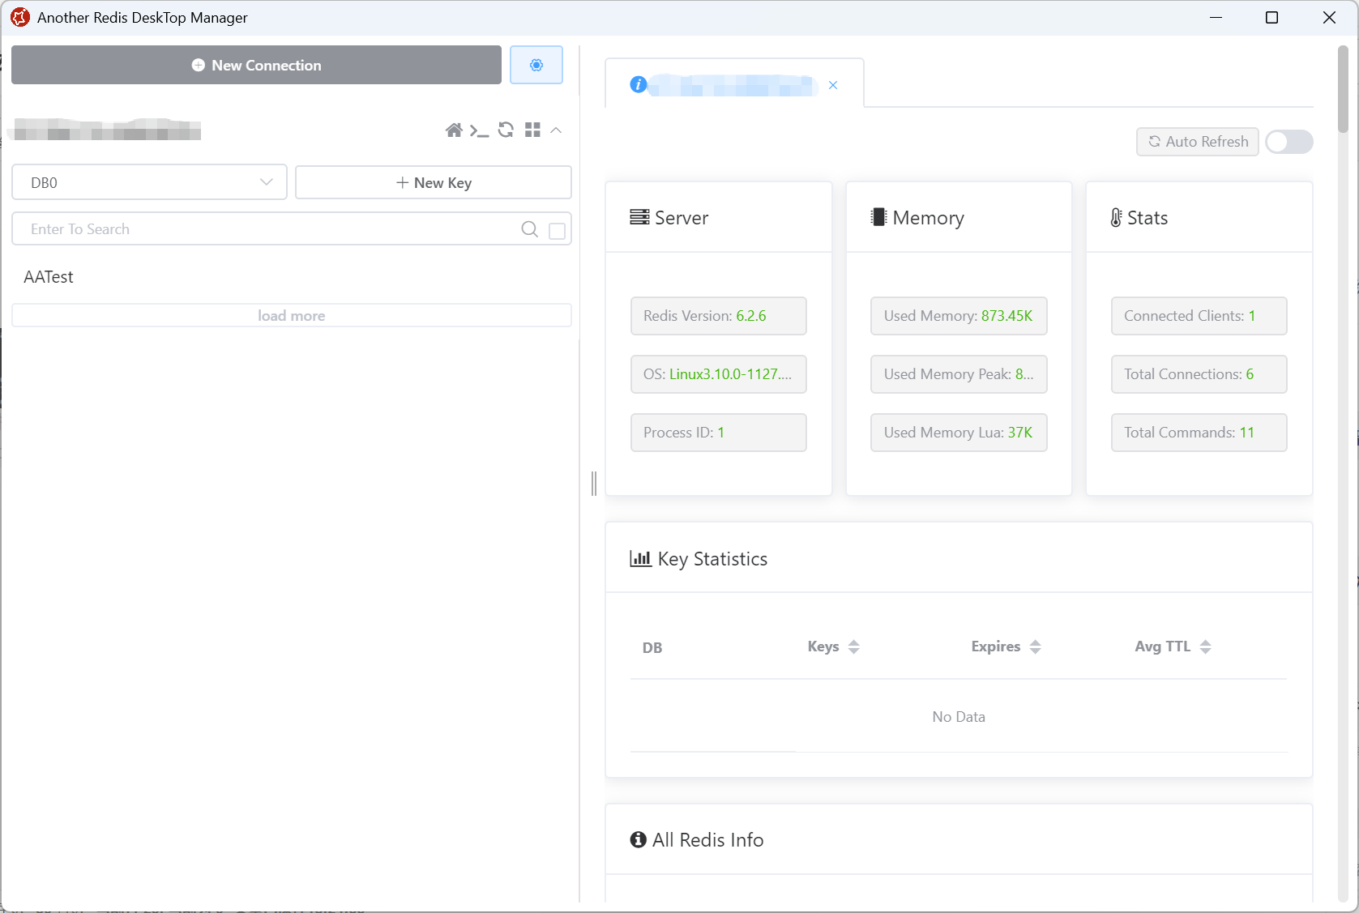Click the Connected Clients: 1 tag

pyautogui.click(x=1199, y=316)
